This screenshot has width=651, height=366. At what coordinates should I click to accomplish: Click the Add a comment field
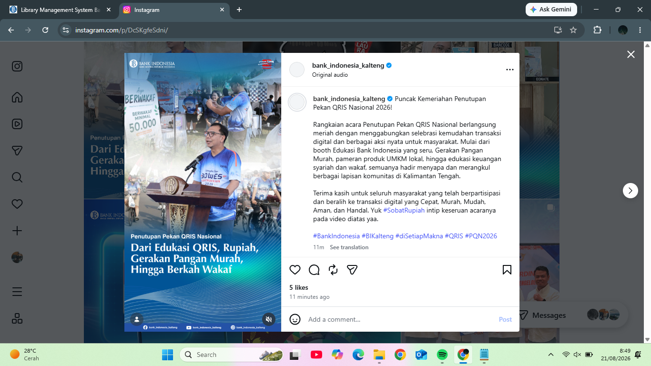coord(400,319)
